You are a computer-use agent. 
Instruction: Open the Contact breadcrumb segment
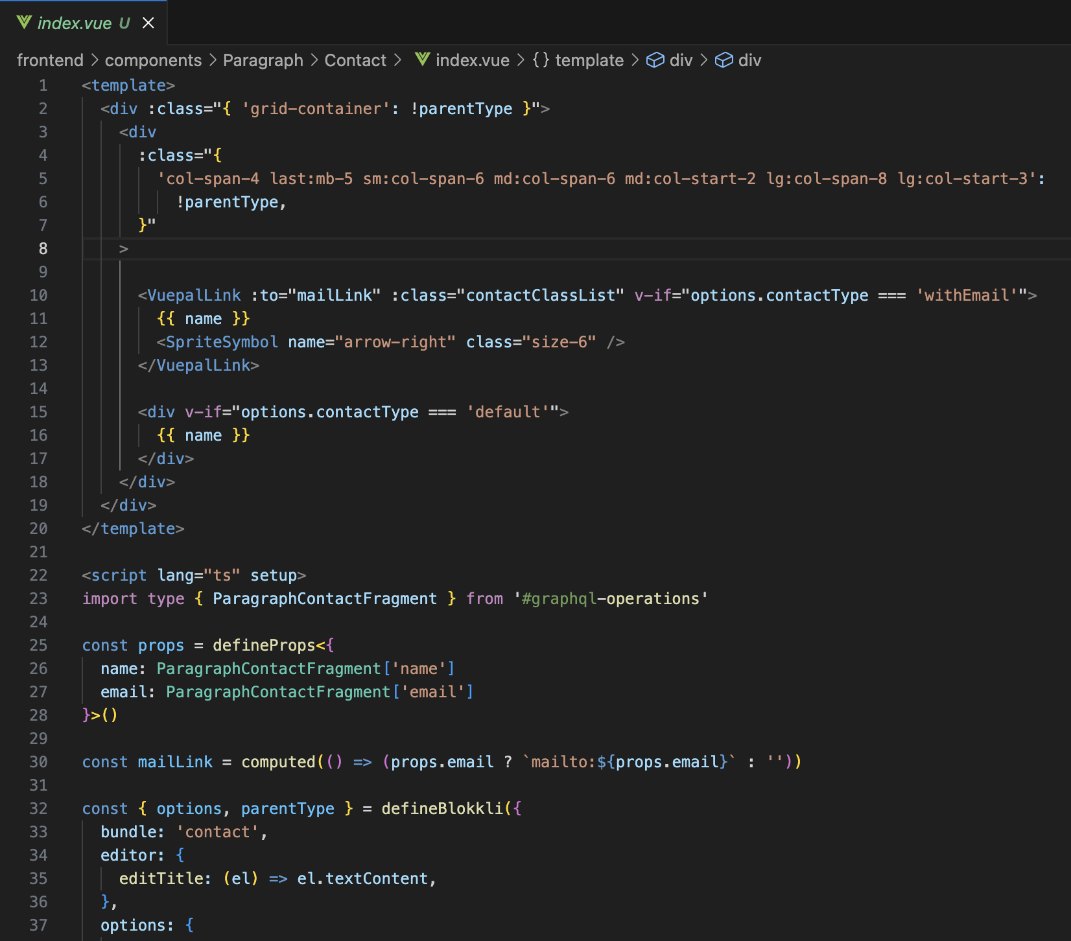(355, 60)
